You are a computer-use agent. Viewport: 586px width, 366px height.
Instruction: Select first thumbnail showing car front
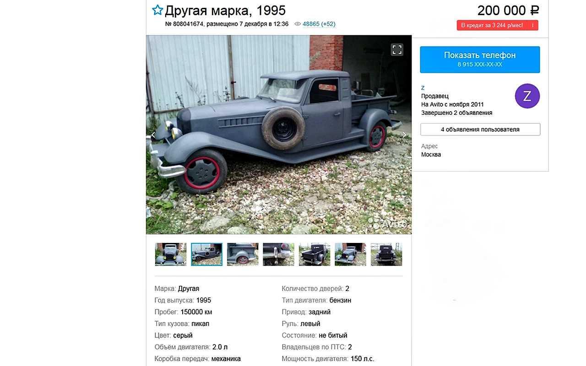coord(171,254)
